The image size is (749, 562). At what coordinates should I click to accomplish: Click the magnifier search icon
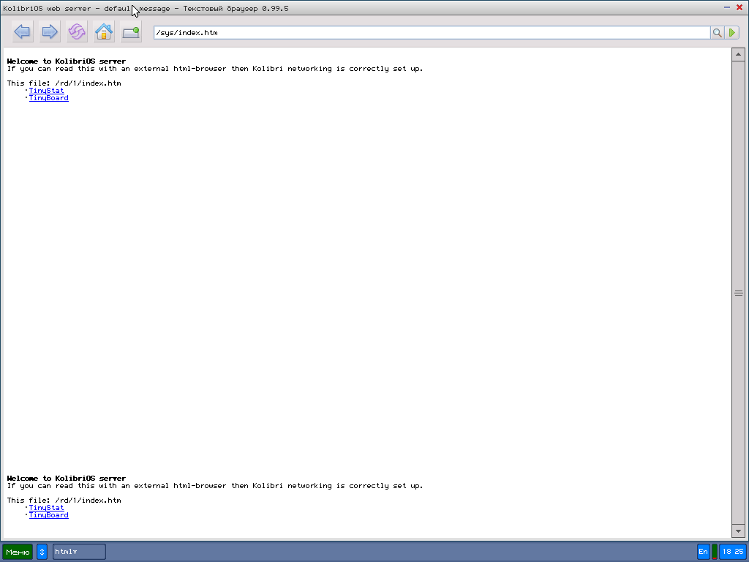coord(717,33)
